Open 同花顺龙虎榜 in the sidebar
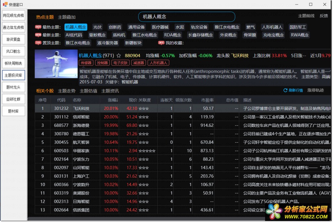333x222 pixels. click(x=14, y=16)
